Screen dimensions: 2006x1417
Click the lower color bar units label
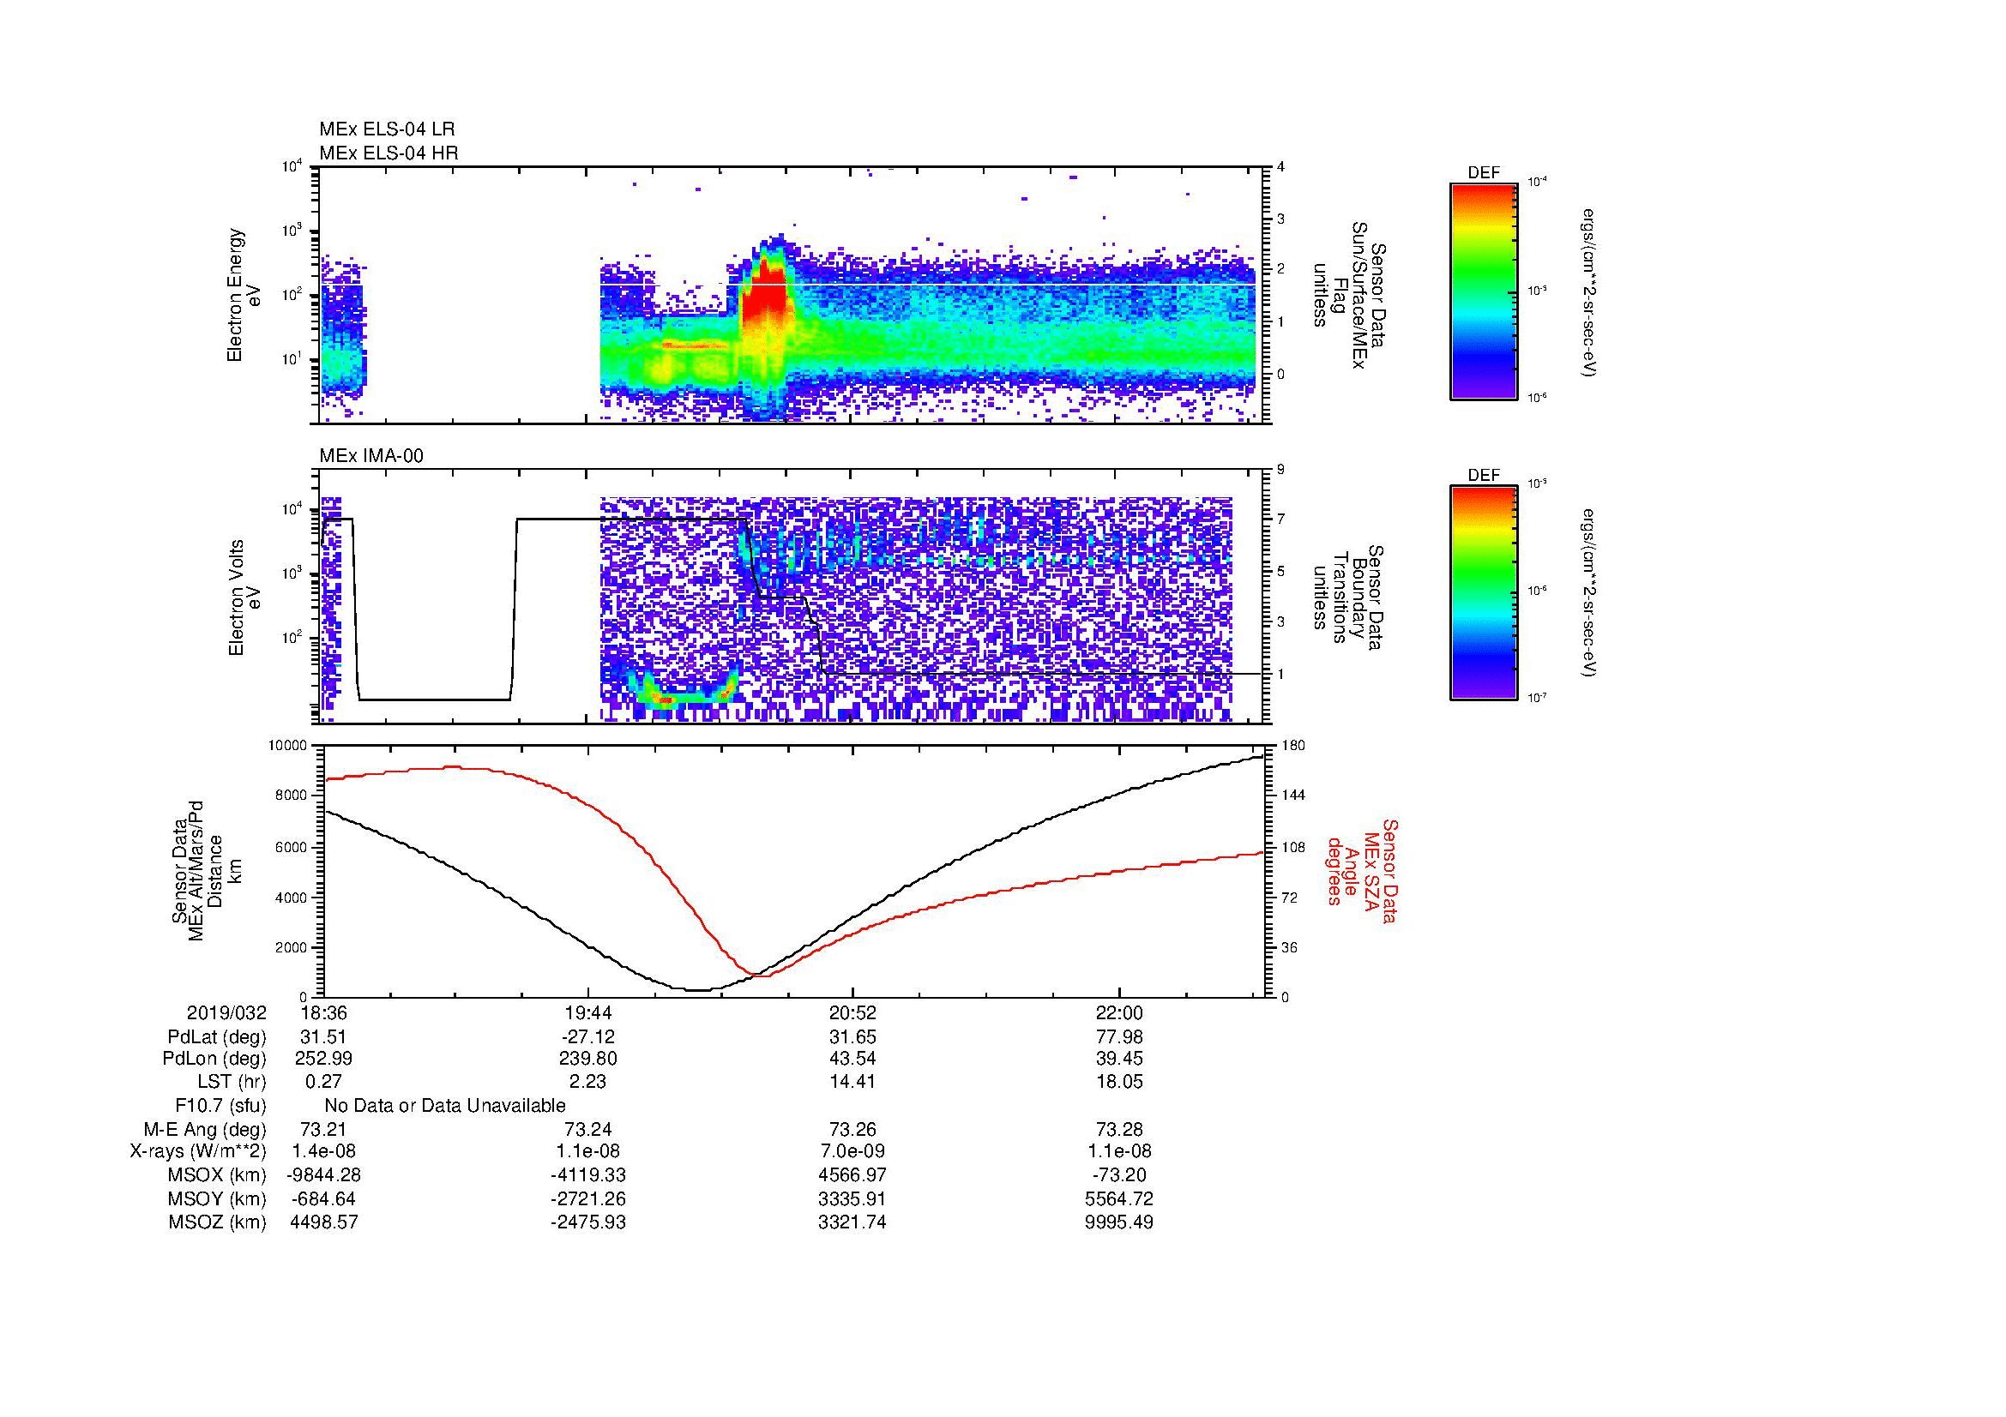pos(1587,594)
